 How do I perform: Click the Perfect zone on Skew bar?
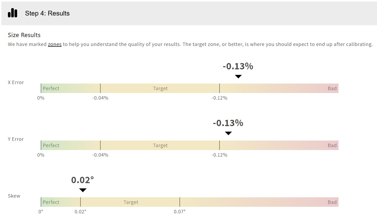[x=51, y=202]
